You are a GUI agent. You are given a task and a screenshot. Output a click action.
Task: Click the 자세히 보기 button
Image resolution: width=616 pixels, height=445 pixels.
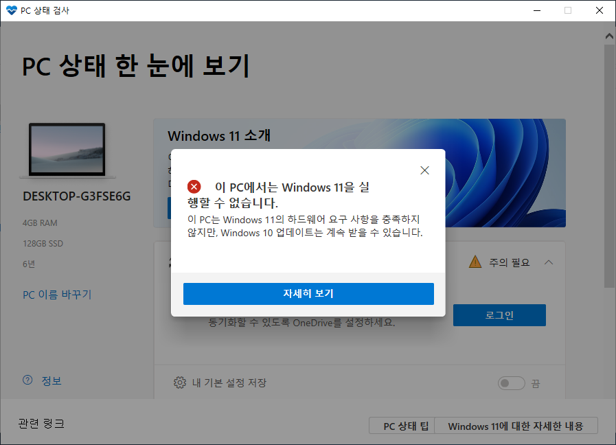click(x=308, y=294)
